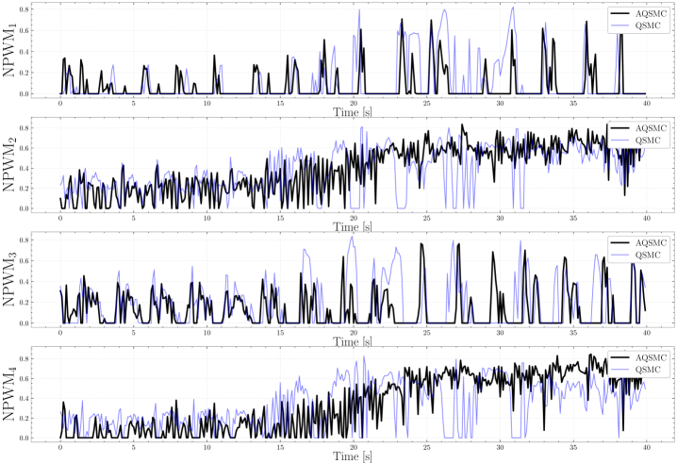Click AQSMC legend entry in NPWM2 plot
677x463 pixels.
639,128
